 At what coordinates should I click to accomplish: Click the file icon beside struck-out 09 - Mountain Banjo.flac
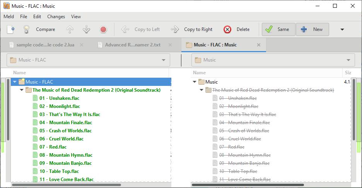point(215,163)
